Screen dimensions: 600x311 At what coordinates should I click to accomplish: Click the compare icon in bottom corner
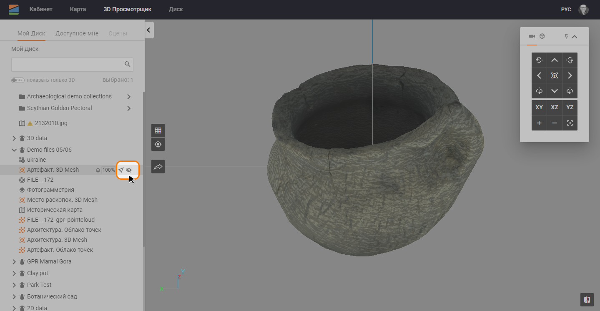click(x=587, y=300)
